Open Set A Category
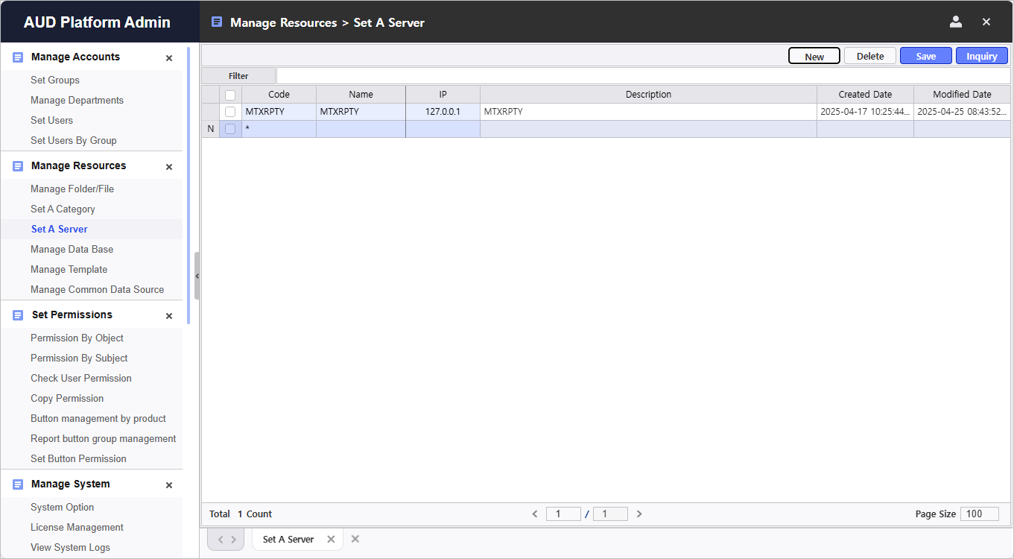Viewport: 1014px width, 559px height. 63,209
